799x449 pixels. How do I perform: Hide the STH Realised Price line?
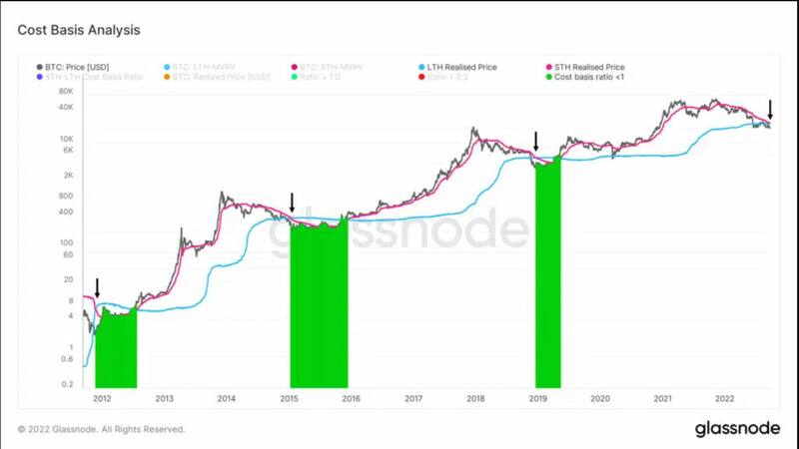(587, 67)
